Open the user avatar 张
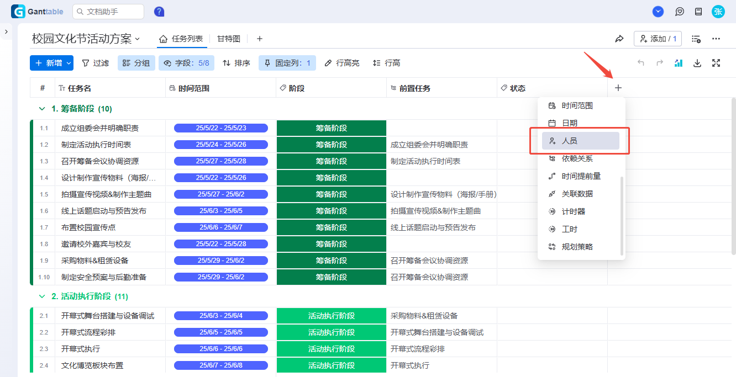The width and height of the screenshot is (736, 377). click(x=718, y=12)
